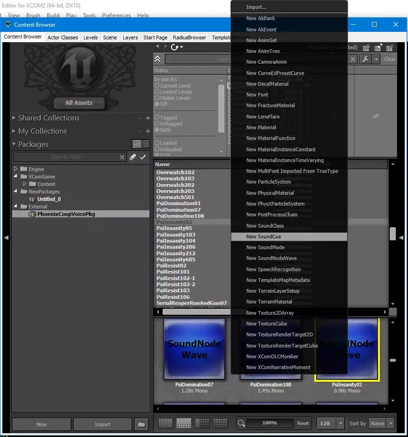Click the pencil icon beside package filter
408x437 pixels.
point(133,157)
